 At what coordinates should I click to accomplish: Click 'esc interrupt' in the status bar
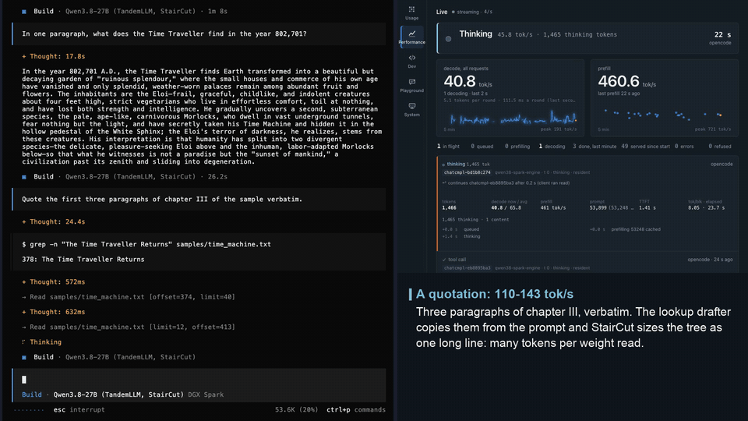coord(79,409)
